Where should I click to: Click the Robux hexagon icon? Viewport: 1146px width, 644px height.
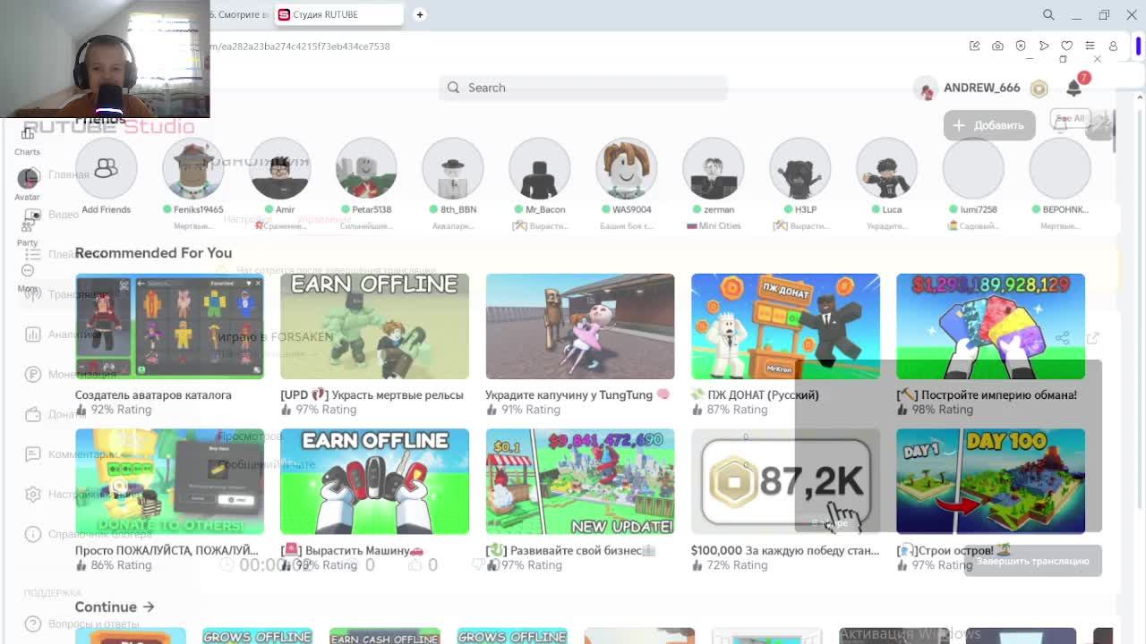(x=1039, y=88)
